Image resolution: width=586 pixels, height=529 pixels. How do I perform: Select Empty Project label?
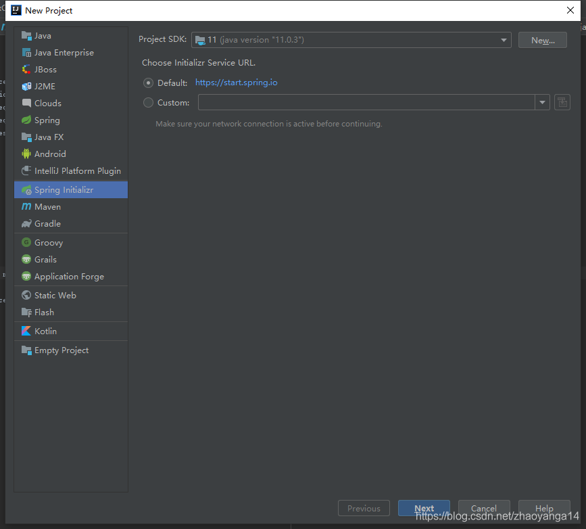click(62, 350)
